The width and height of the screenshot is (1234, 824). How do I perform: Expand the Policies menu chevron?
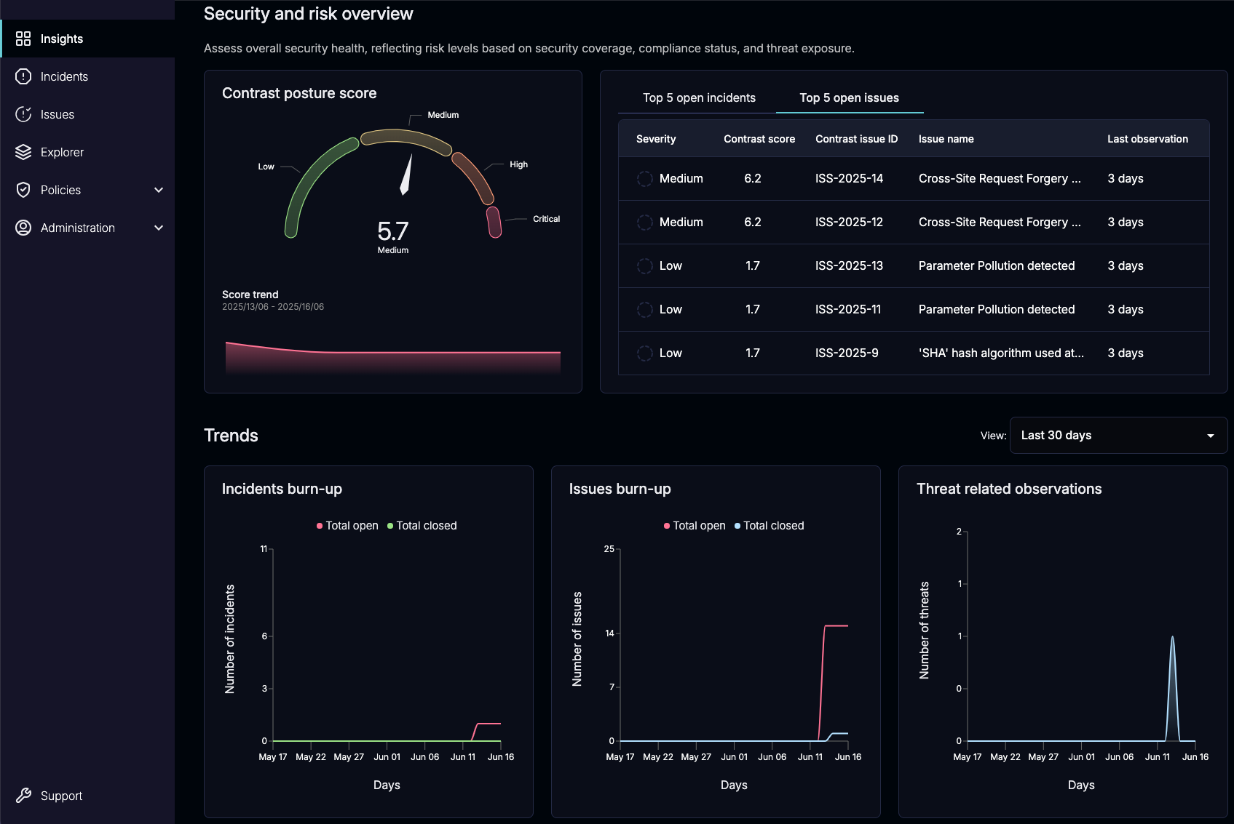pyautogui.click(x=159, y=190)
